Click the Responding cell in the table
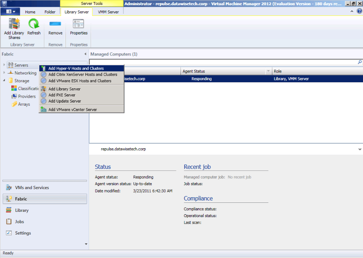Viewport: 363px width, 258px height. click(202, 79)
